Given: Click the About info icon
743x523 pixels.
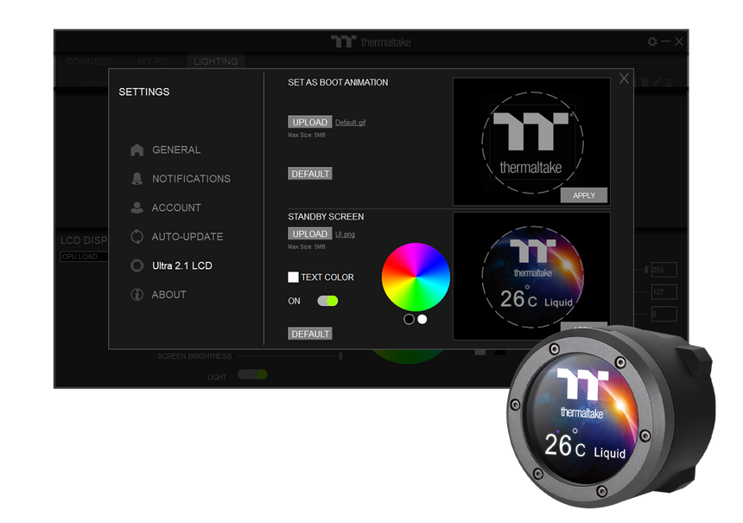Looking at the screenshot, I should coord(137,294).
